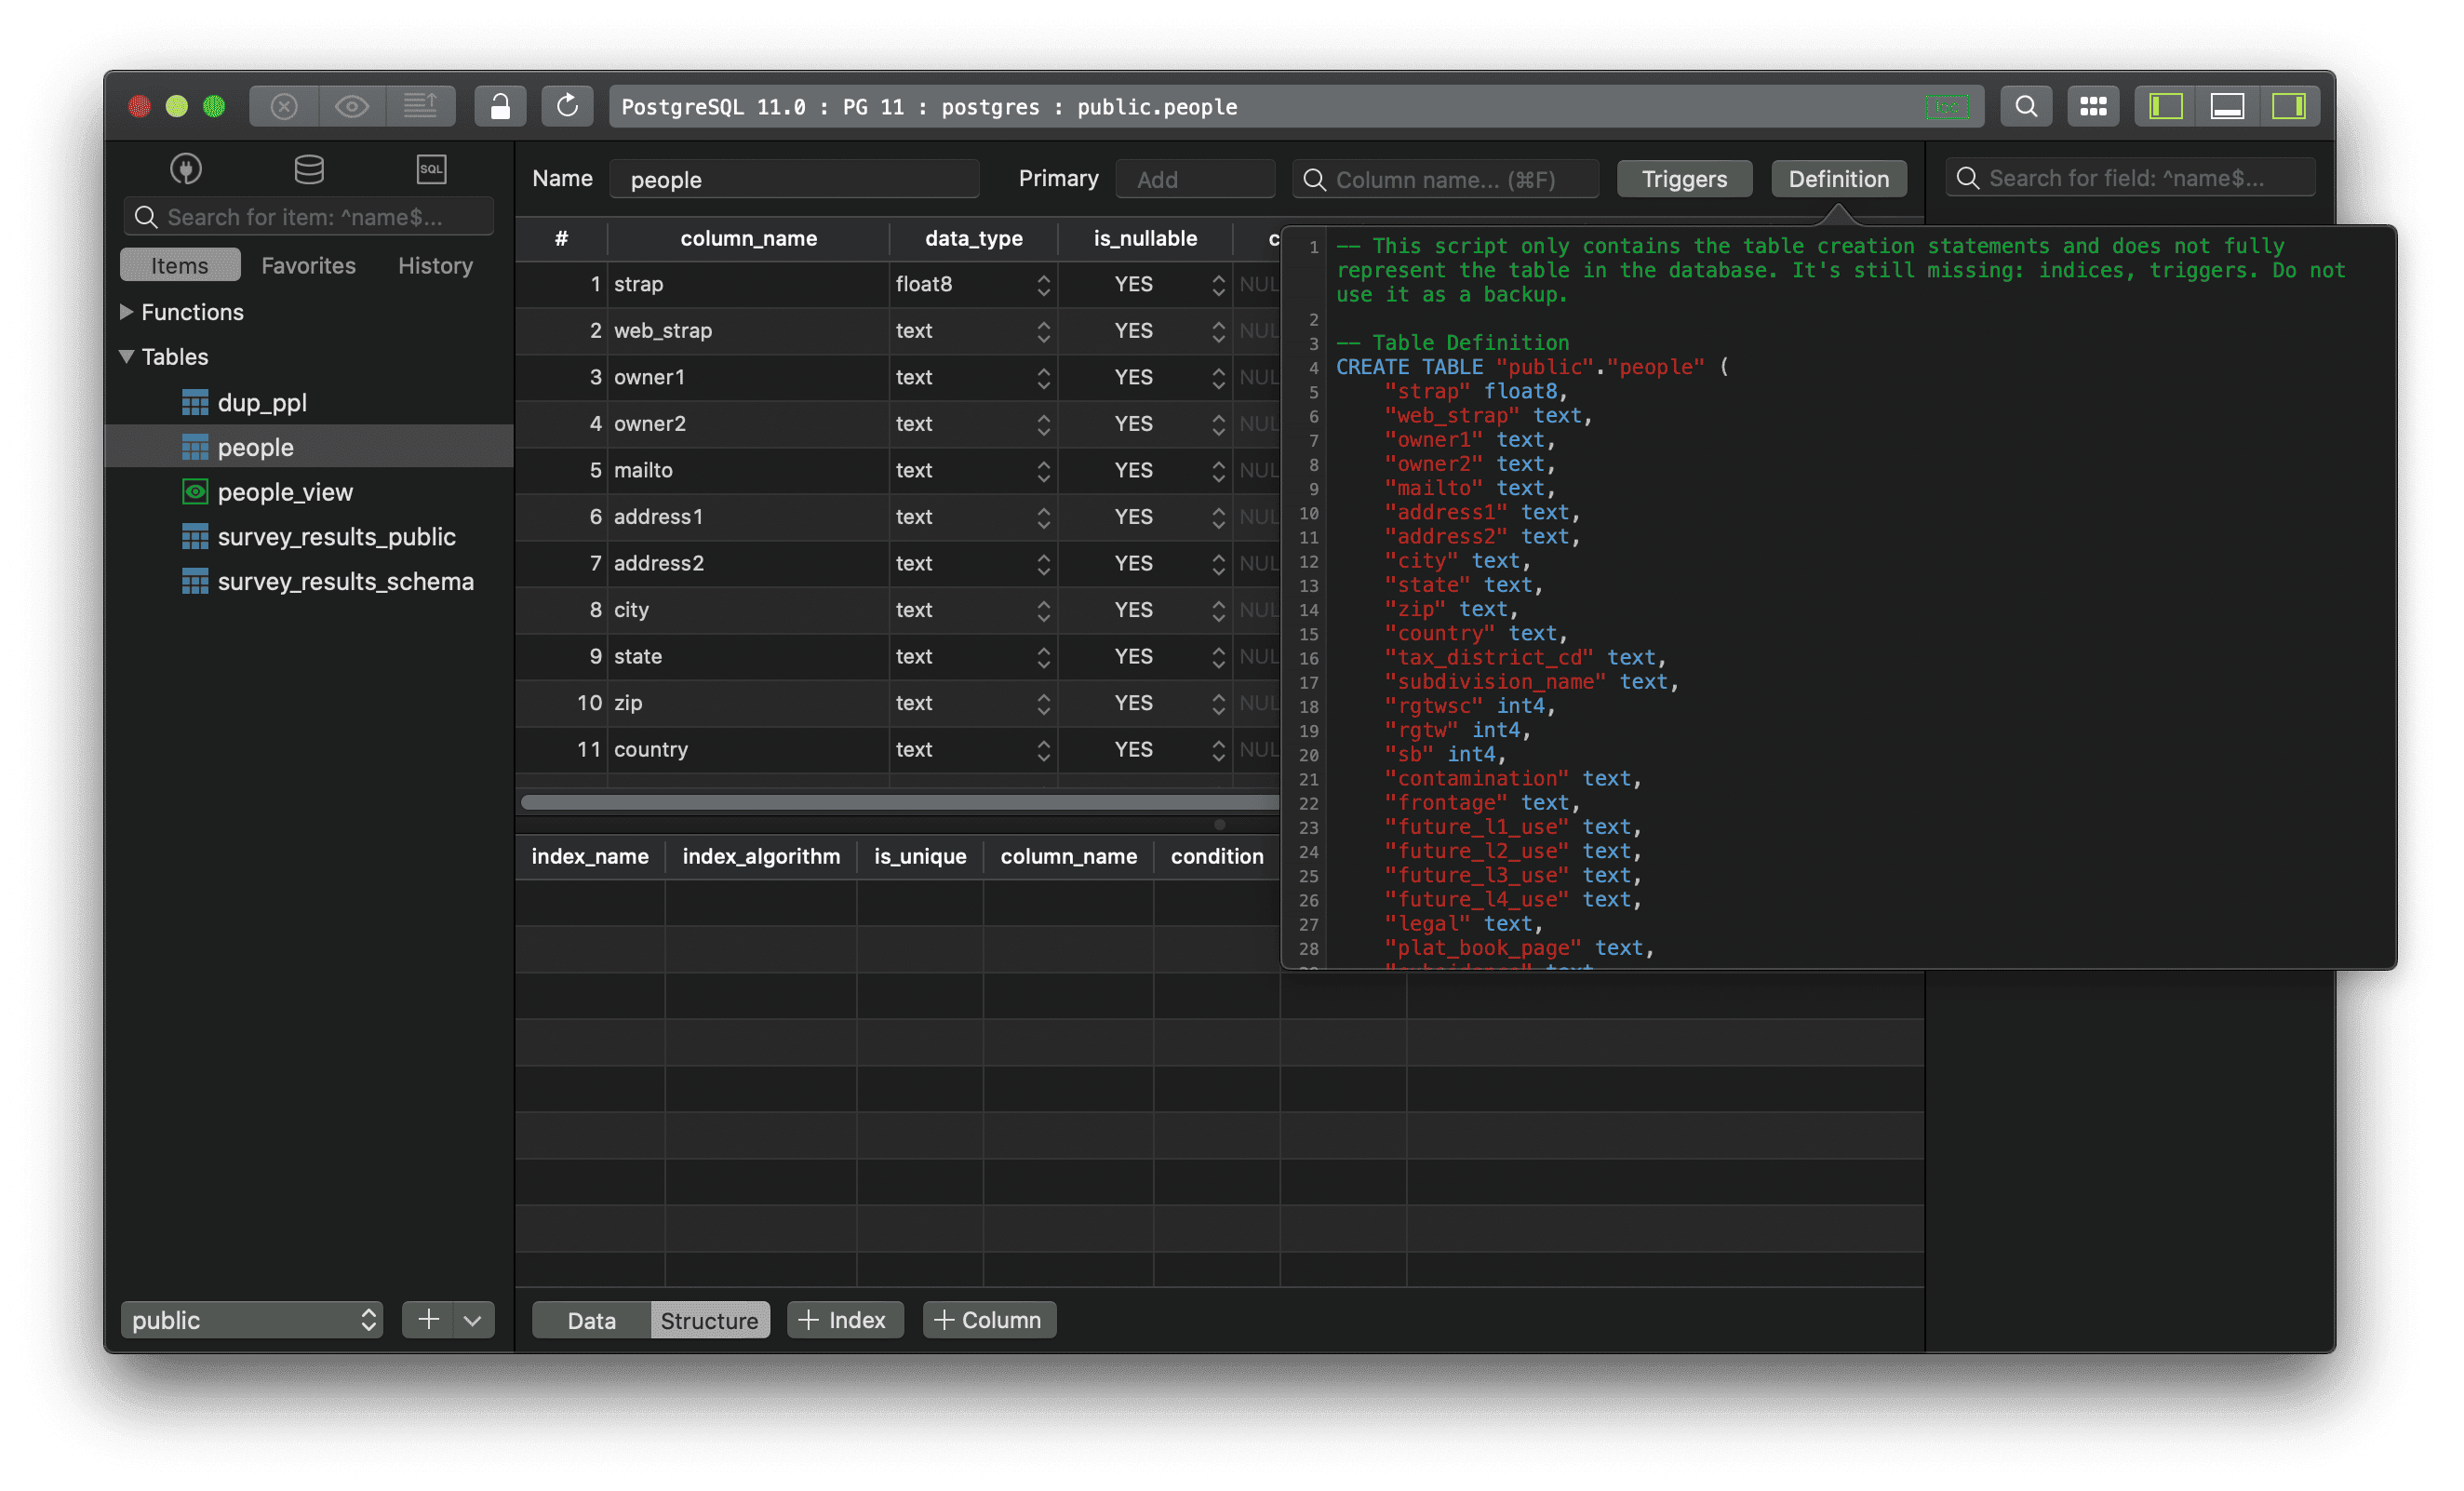Open data_type dropdown for web_strap row
The height and width of the screenshot is (1491, 2464).
1043,331
